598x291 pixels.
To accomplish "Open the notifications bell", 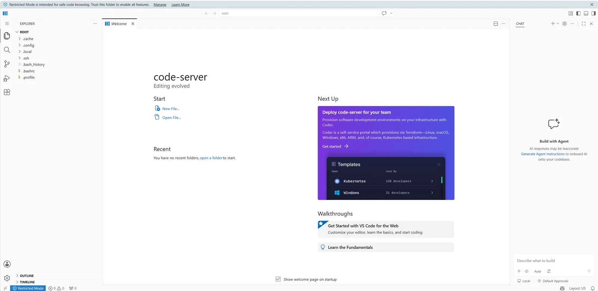I will click(593, 288).
